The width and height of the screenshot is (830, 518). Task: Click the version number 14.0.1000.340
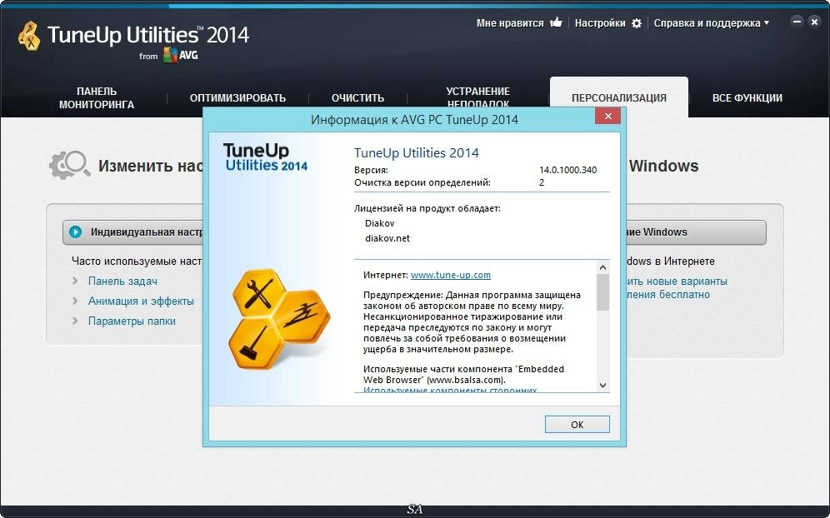(x=567, y=170)
